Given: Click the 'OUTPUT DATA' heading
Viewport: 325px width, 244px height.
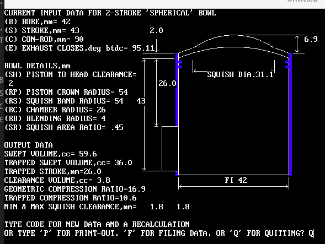Looking at the screenshot, I should pyautogui.click(x=29, y=145).
